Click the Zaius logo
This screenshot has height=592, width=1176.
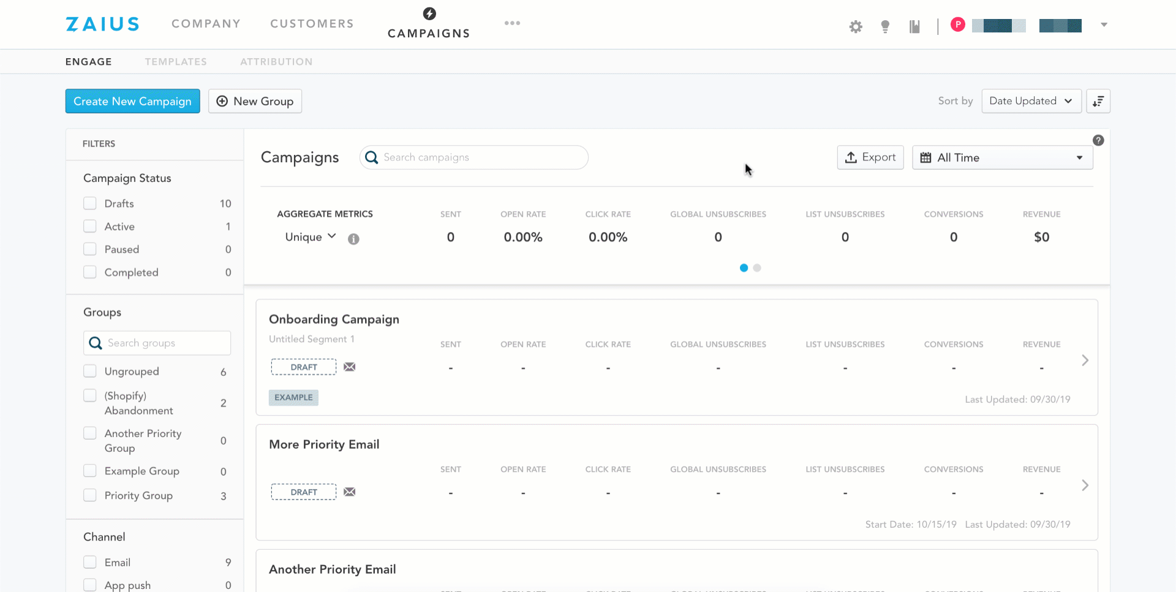coord(103,24)
